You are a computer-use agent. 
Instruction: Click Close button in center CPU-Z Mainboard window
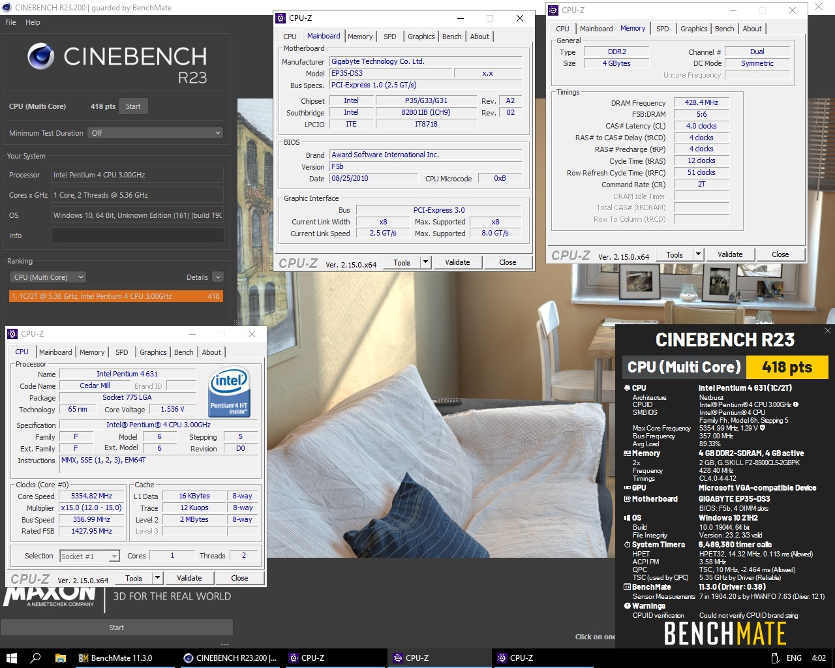coord(508,262)
